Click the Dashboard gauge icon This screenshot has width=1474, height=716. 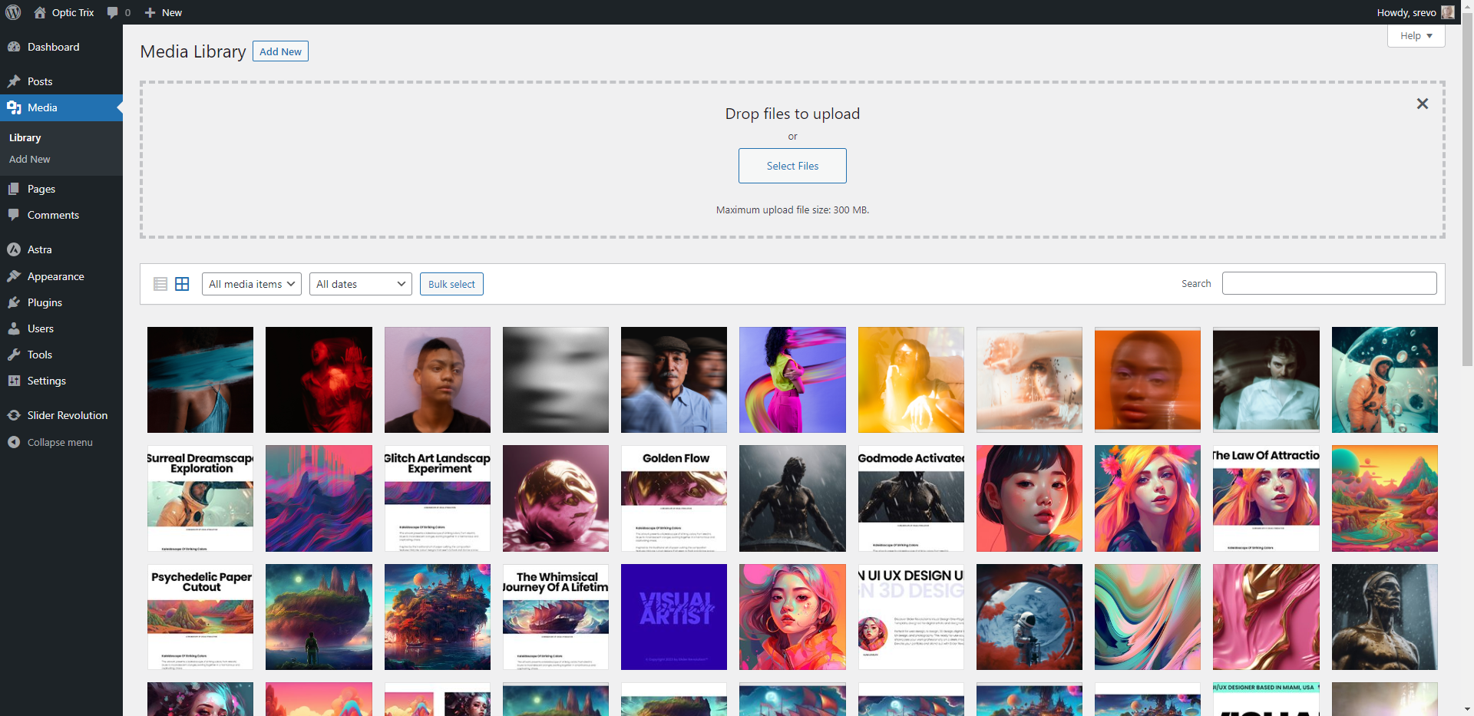pos(14,47)
